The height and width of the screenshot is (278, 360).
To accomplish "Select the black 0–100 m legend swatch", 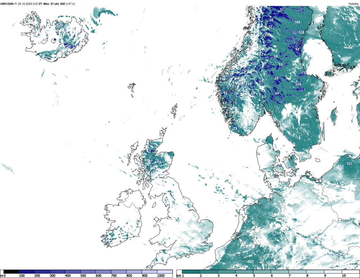I will (12, 272).
